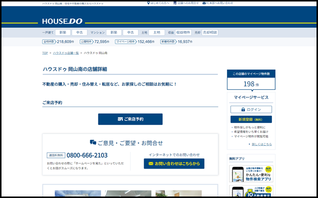Click the 無料アプリ heading
This screenshot has width=318, height=198.
(x=237, y=159)
